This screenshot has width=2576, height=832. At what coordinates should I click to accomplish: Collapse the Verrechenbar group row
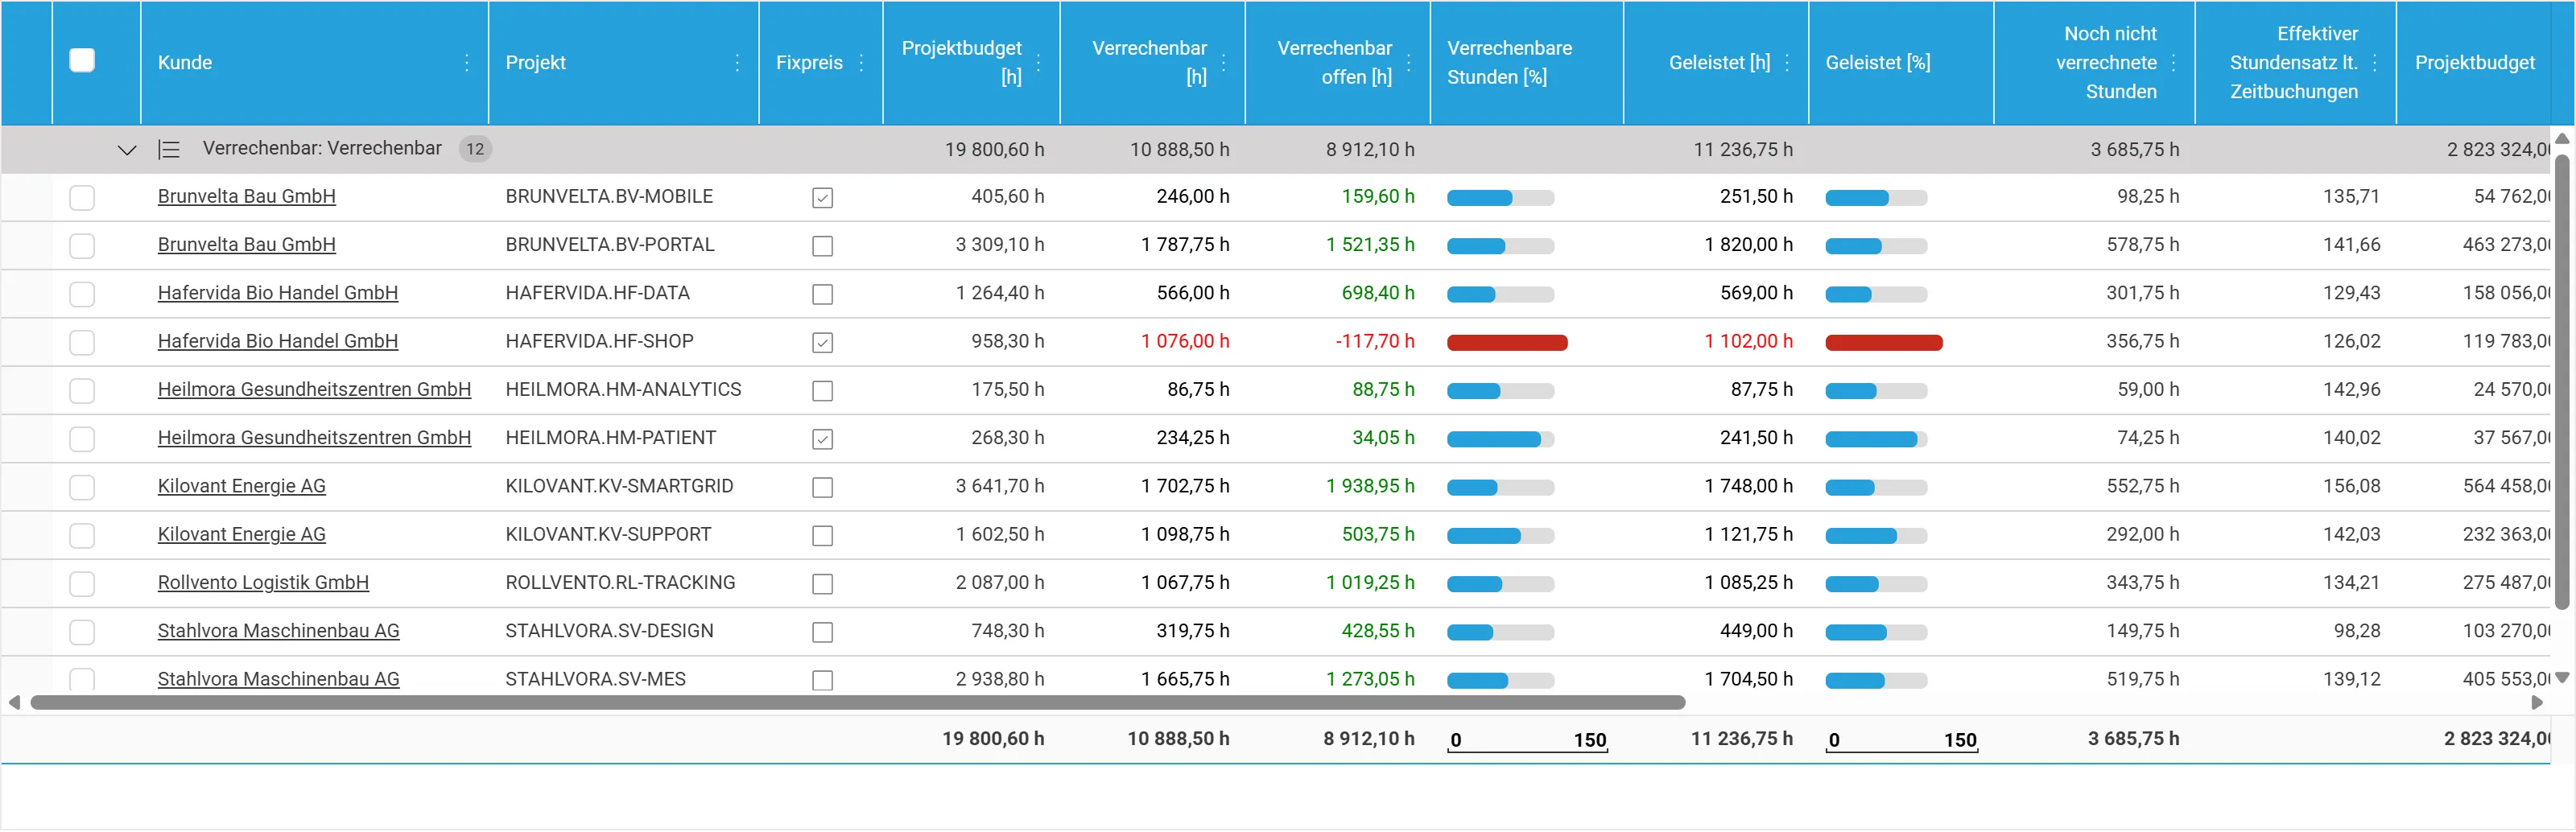tap(126, 150)
